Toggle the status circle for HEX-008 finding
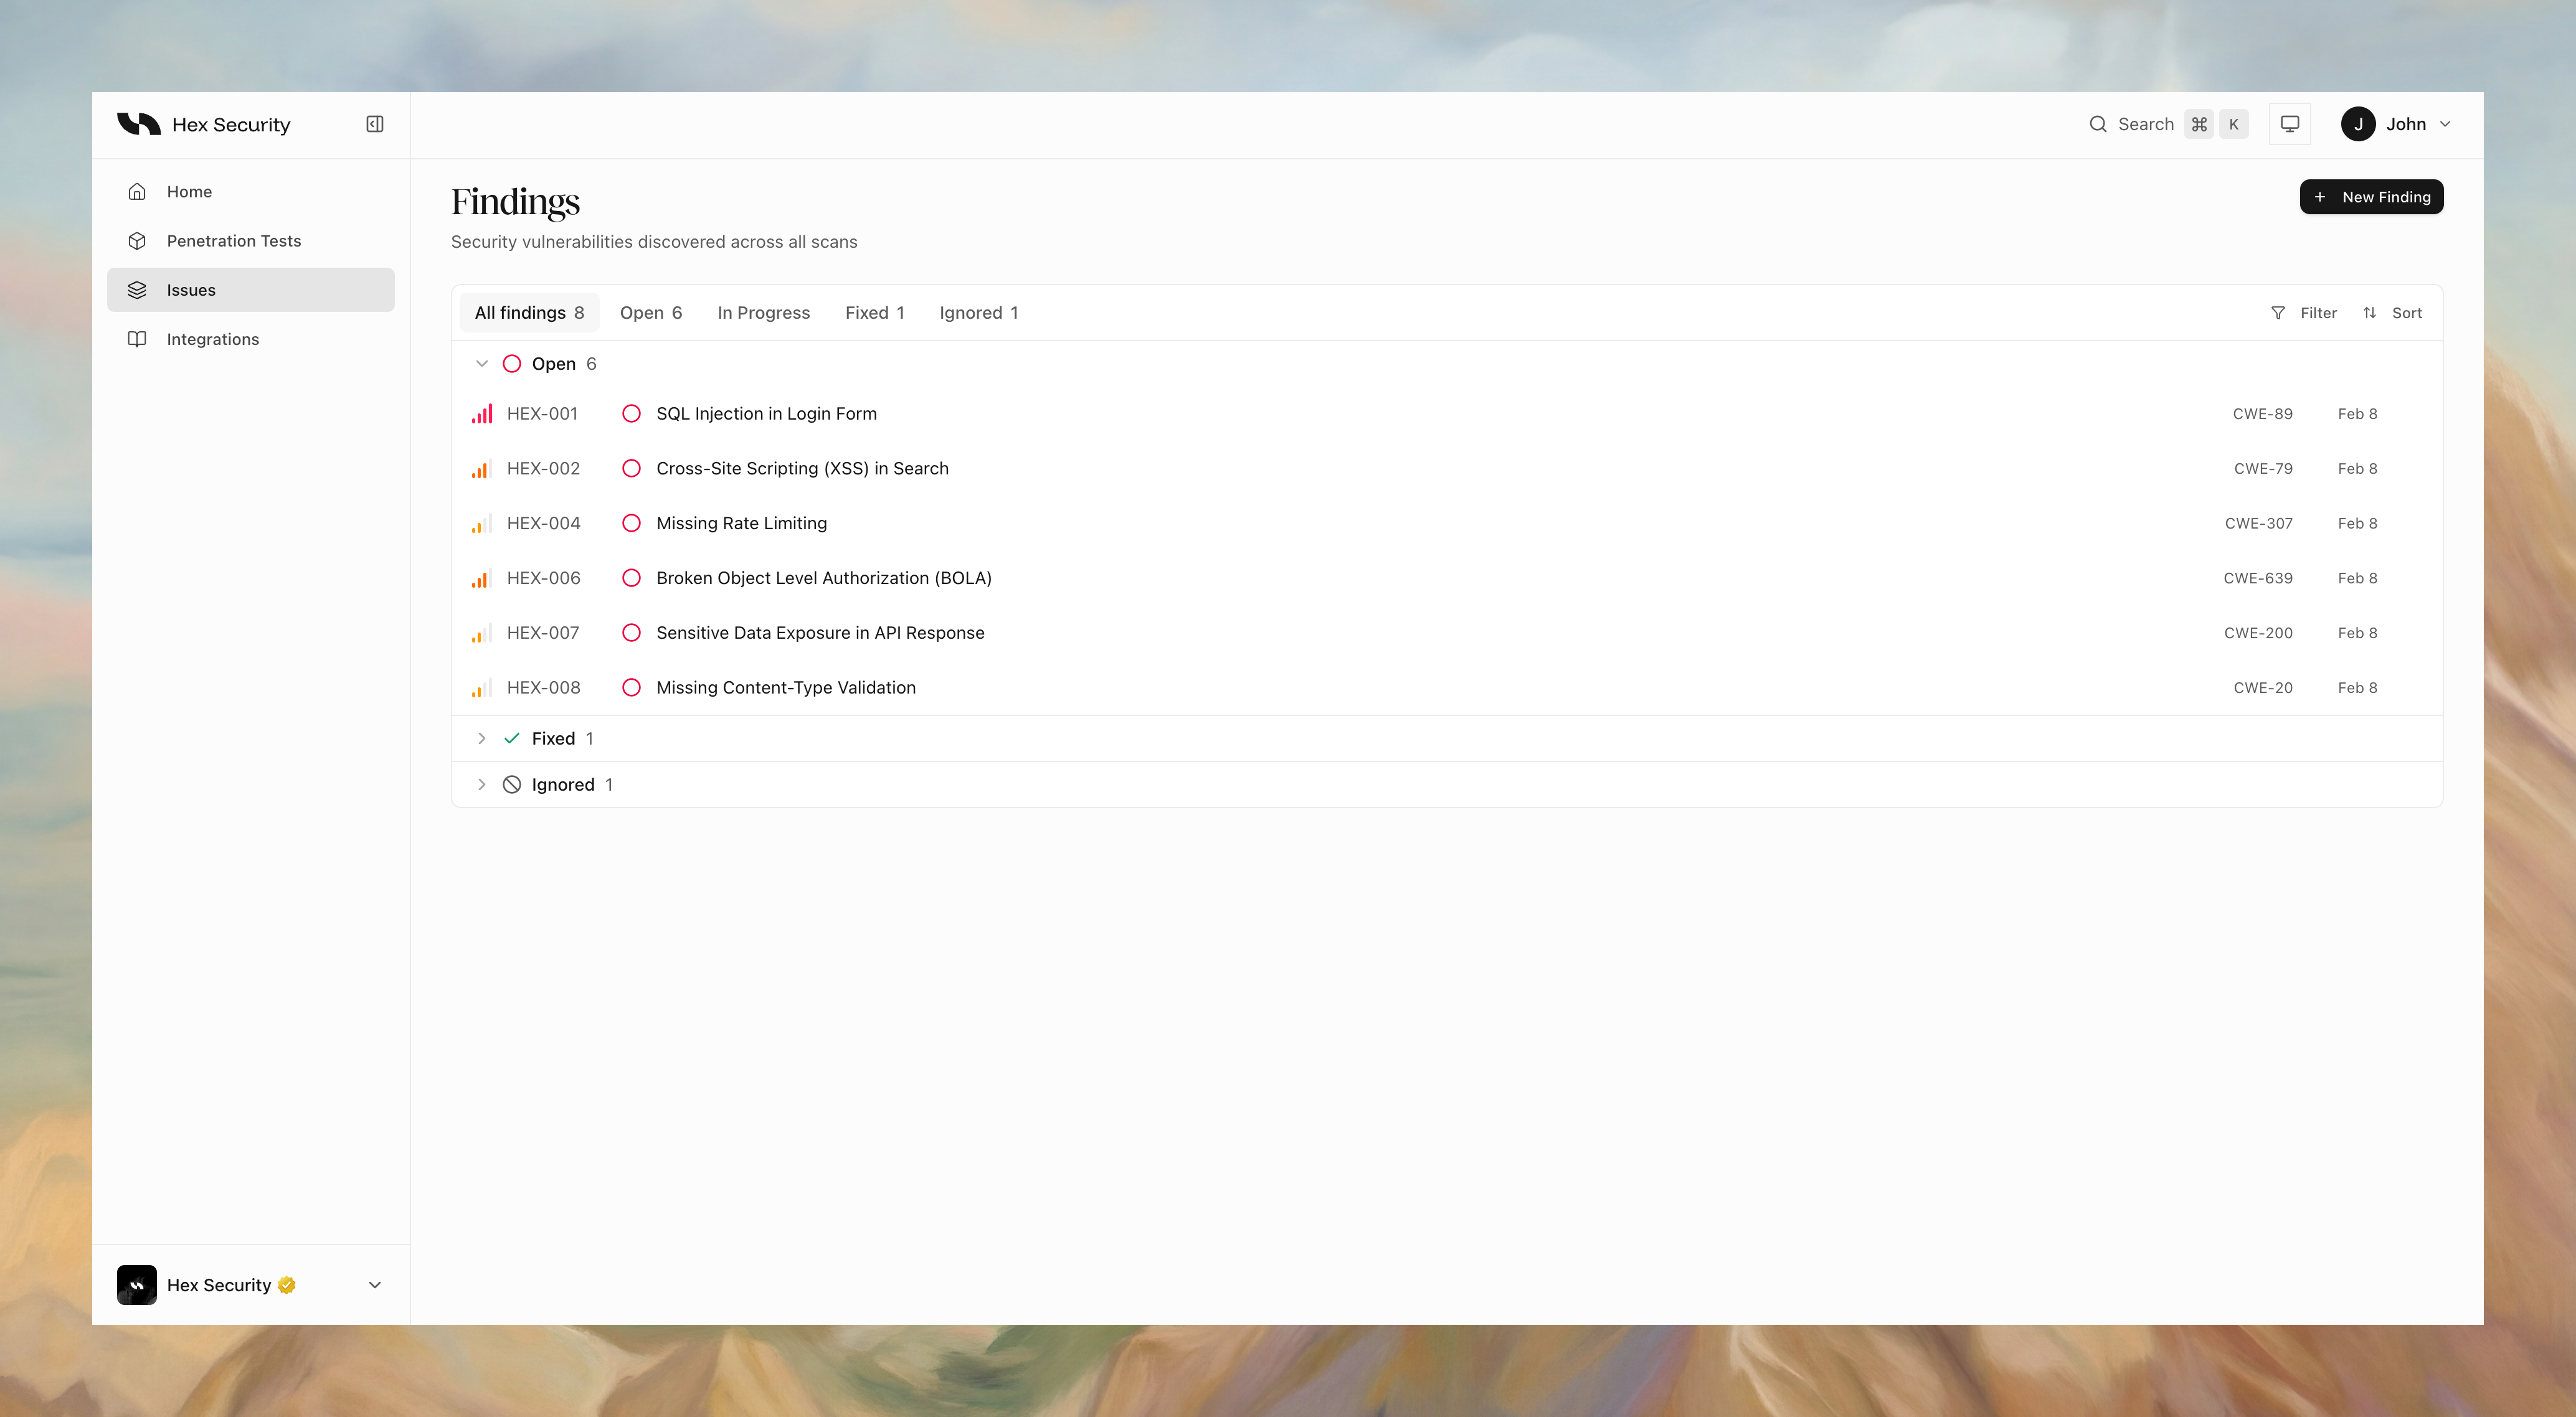The image size is (2576, 1417). (631, 687)
